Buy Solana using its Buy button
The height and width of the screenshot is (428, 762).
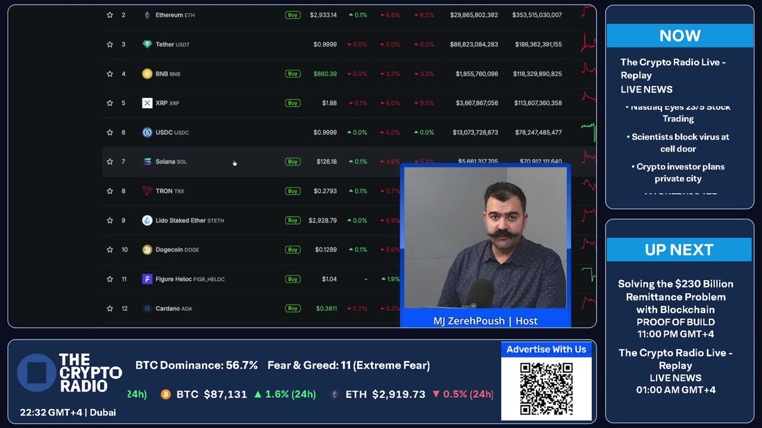pyautogui.click(x=292, y=162)
